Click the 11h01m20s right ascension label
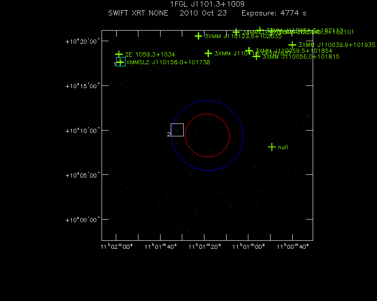 [x=204, y=247]
